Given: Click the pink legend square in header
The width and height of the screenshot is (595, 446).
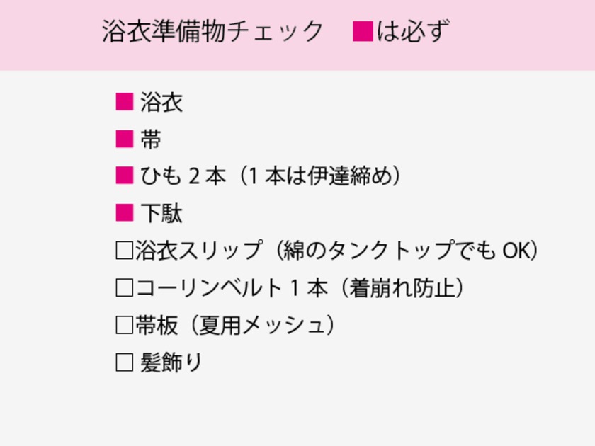Looking at the screenshot, I should (363, 32).
